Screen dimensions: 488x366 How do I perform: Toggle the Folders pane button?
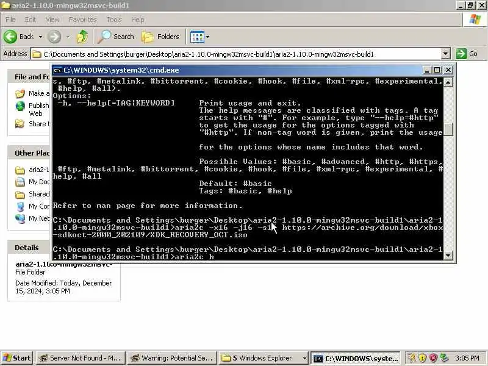pos(160,37)
